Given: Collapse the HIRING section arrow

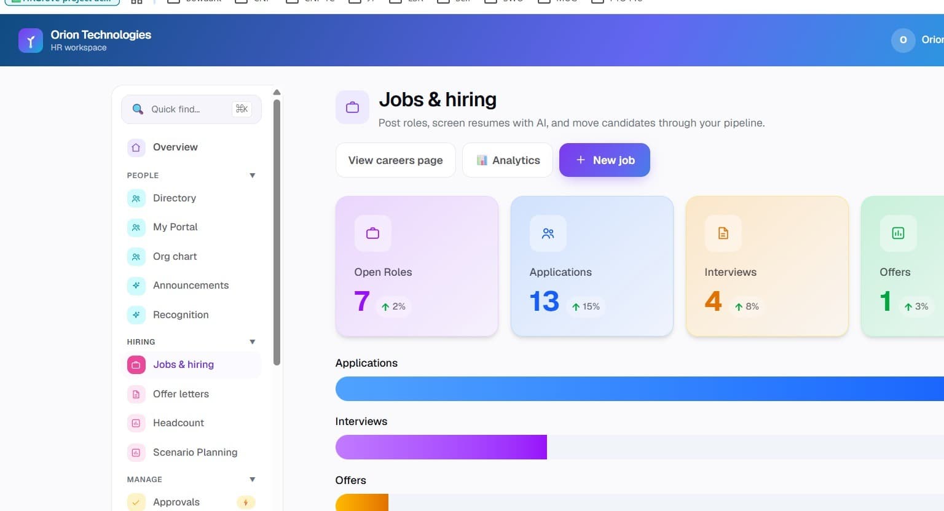Looking at the screenshot, I should point(252,342).
